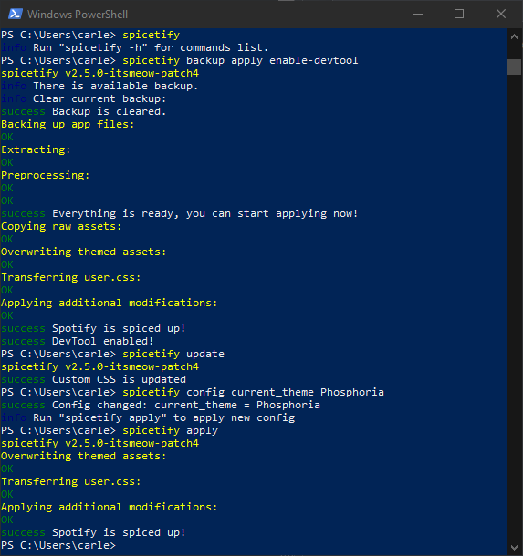
Task: Click 'Clear current backup:' line
Action: point(99,98)
